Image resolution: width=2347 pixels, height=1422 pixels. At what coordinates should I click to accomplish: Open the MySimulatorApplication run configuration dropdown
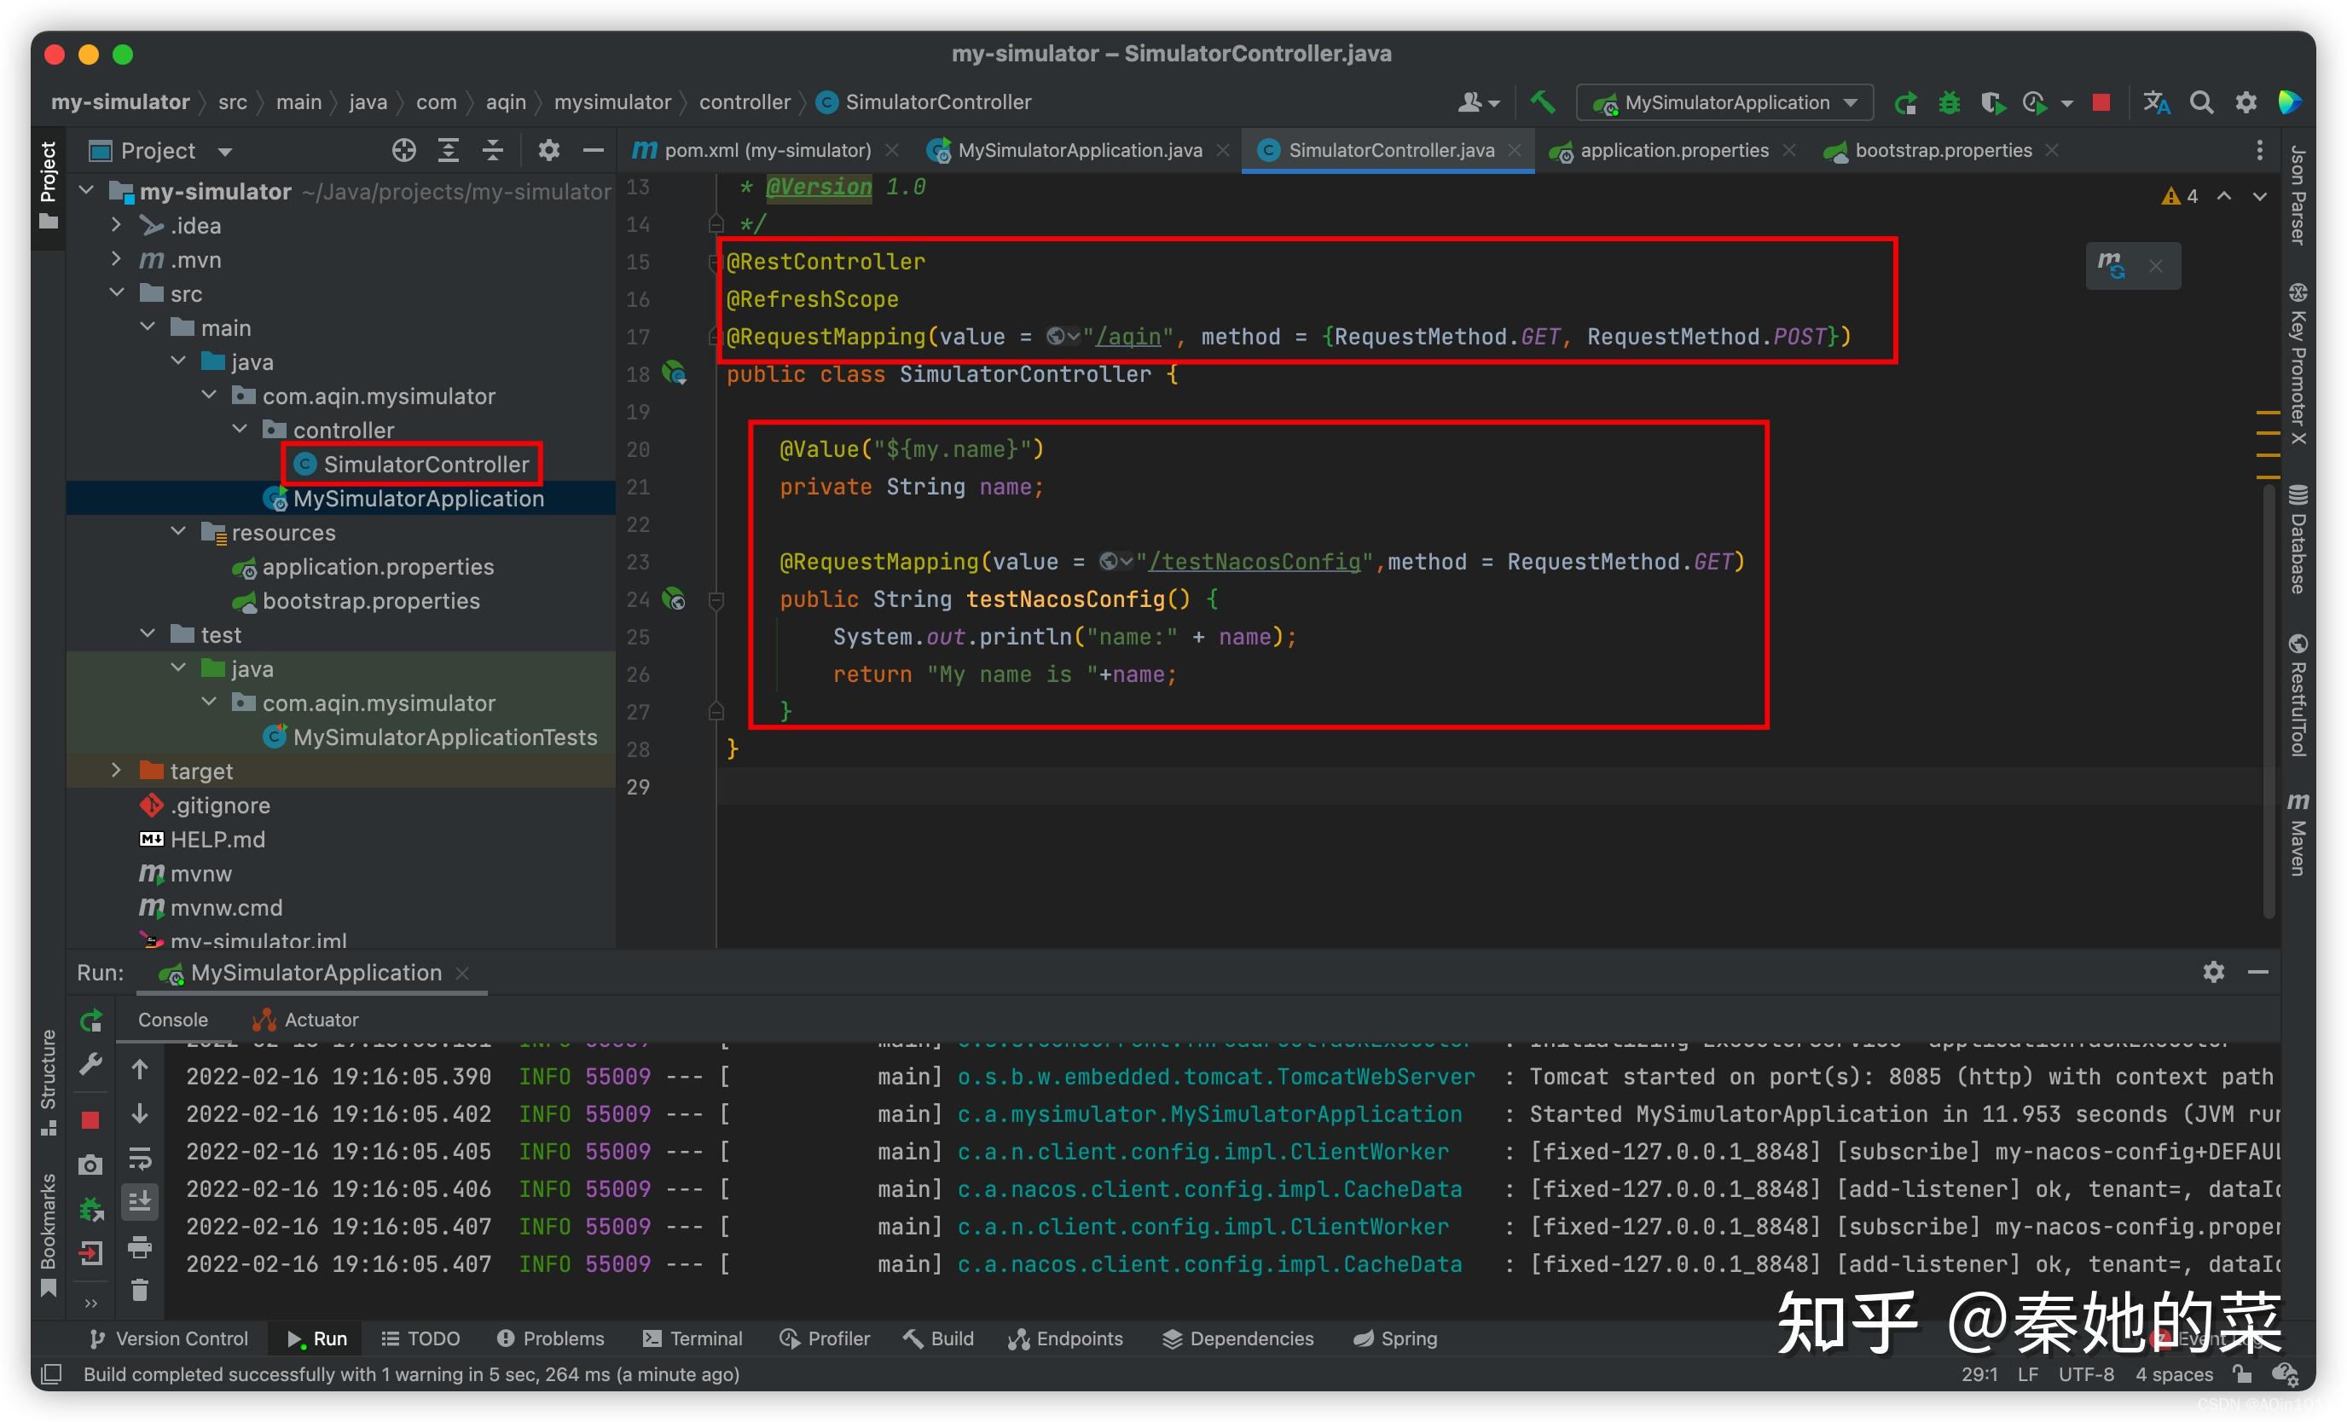point(1726,102)
